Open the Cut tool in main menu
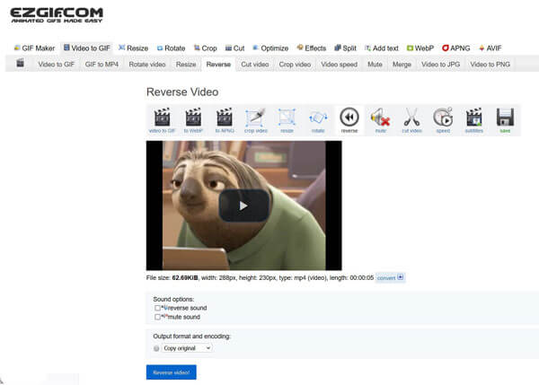Screen dimensions: 539x385 pyautogui.click(x=234, y=48)
